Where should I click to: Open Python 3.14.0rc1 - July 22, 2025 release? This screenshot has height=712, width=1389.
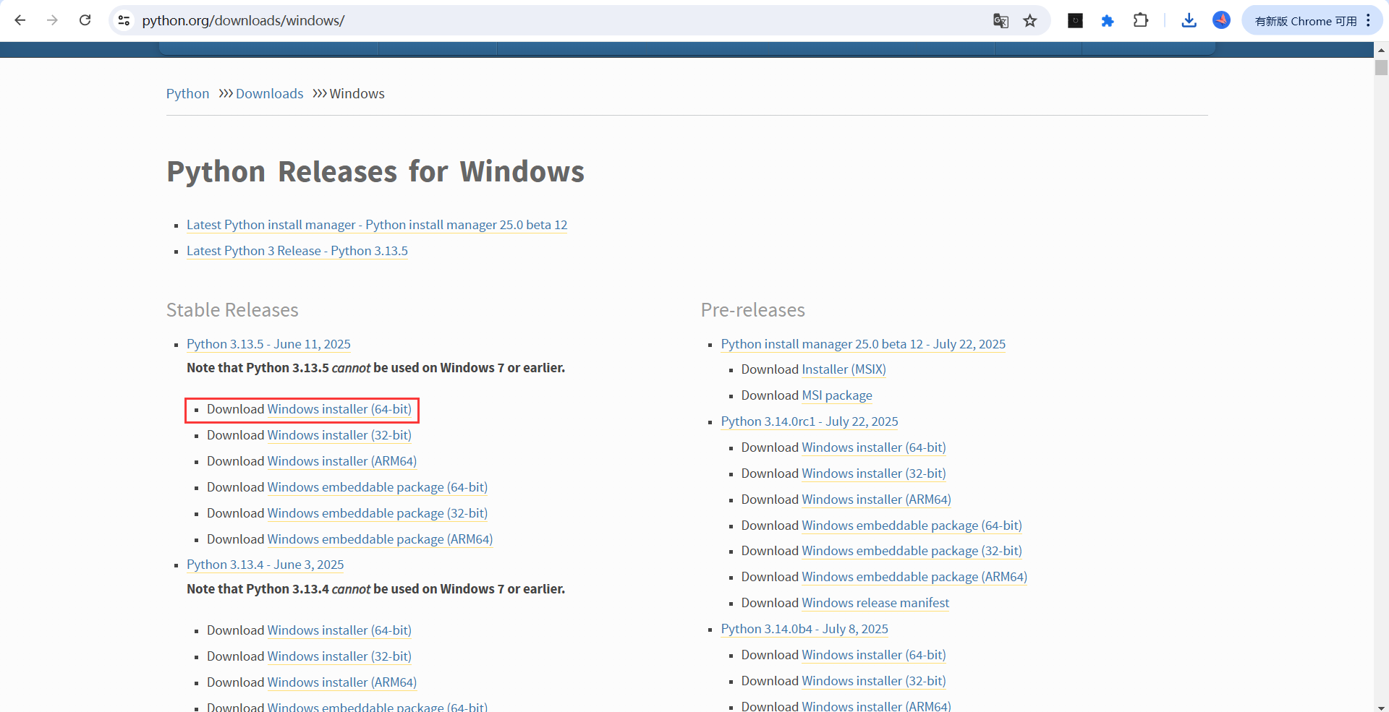(810, 421)
